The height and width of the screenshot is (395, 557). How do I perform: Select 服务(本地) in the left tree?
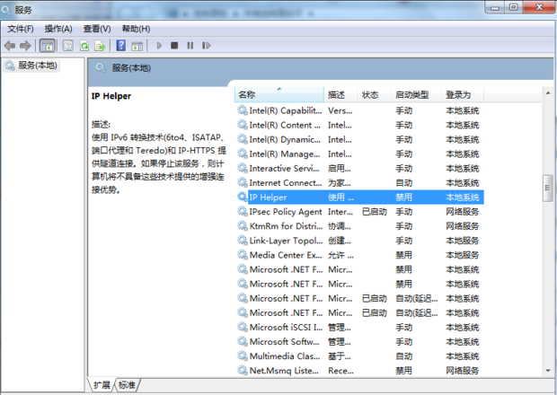click(36, 66)
